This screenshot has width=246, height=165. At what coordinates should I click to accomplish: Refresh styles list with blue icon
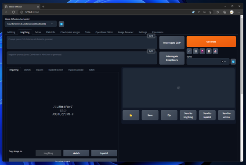(233, 62)
